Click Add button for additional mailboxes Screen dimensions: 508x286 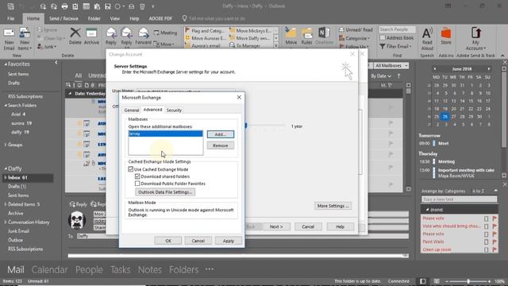(x=221, y=134)
